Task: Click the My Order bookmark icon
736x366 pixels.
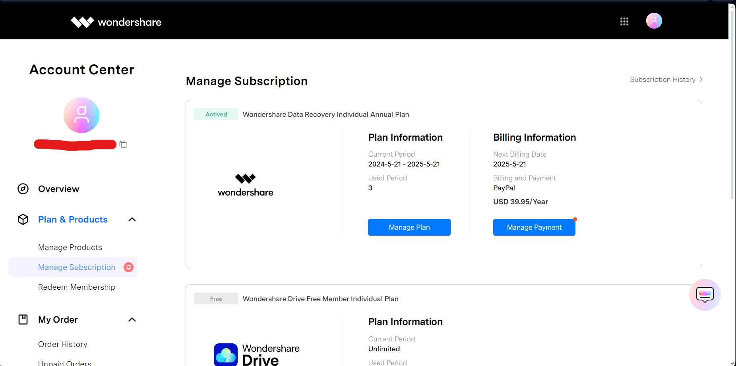Action: coord(23,320)
